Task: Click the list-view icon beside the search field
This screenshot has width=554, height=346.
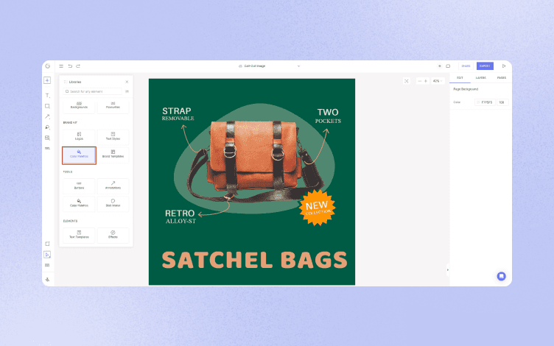Action: 127,91
